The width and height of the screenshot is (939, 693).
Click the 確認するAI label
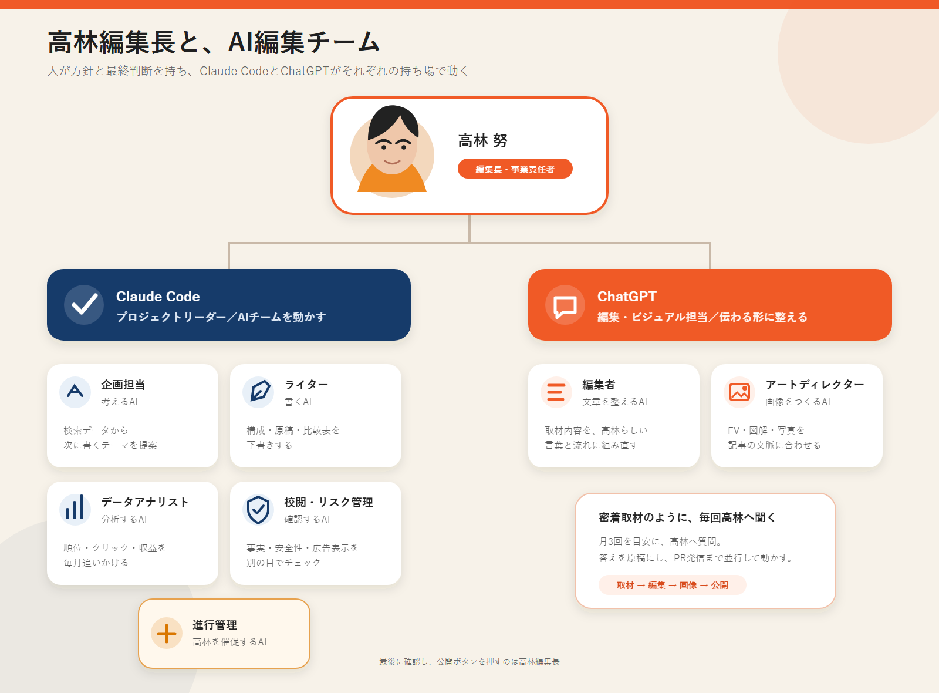click(x=308, y=519)
